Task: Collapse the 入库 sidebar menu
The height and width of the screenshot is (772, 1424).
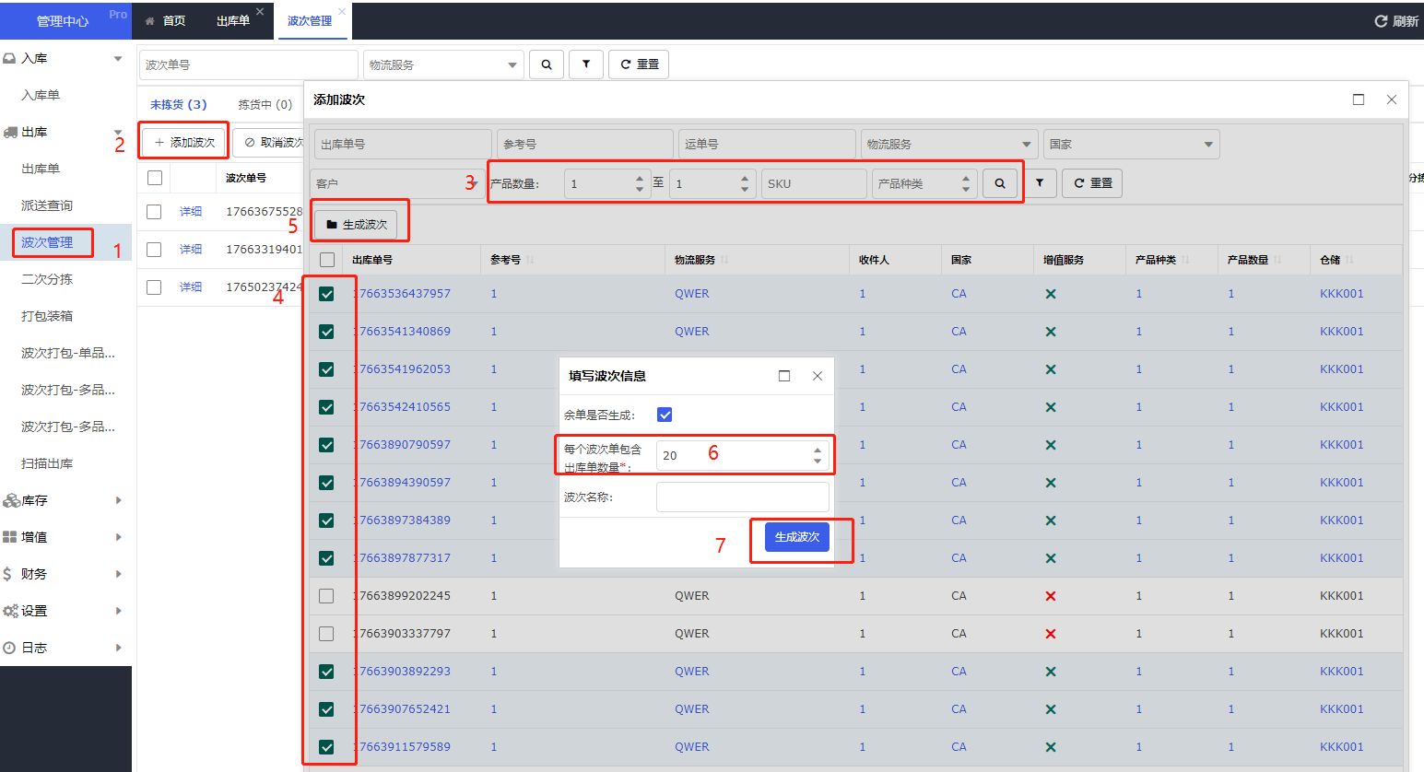Action: click(66, 58)
